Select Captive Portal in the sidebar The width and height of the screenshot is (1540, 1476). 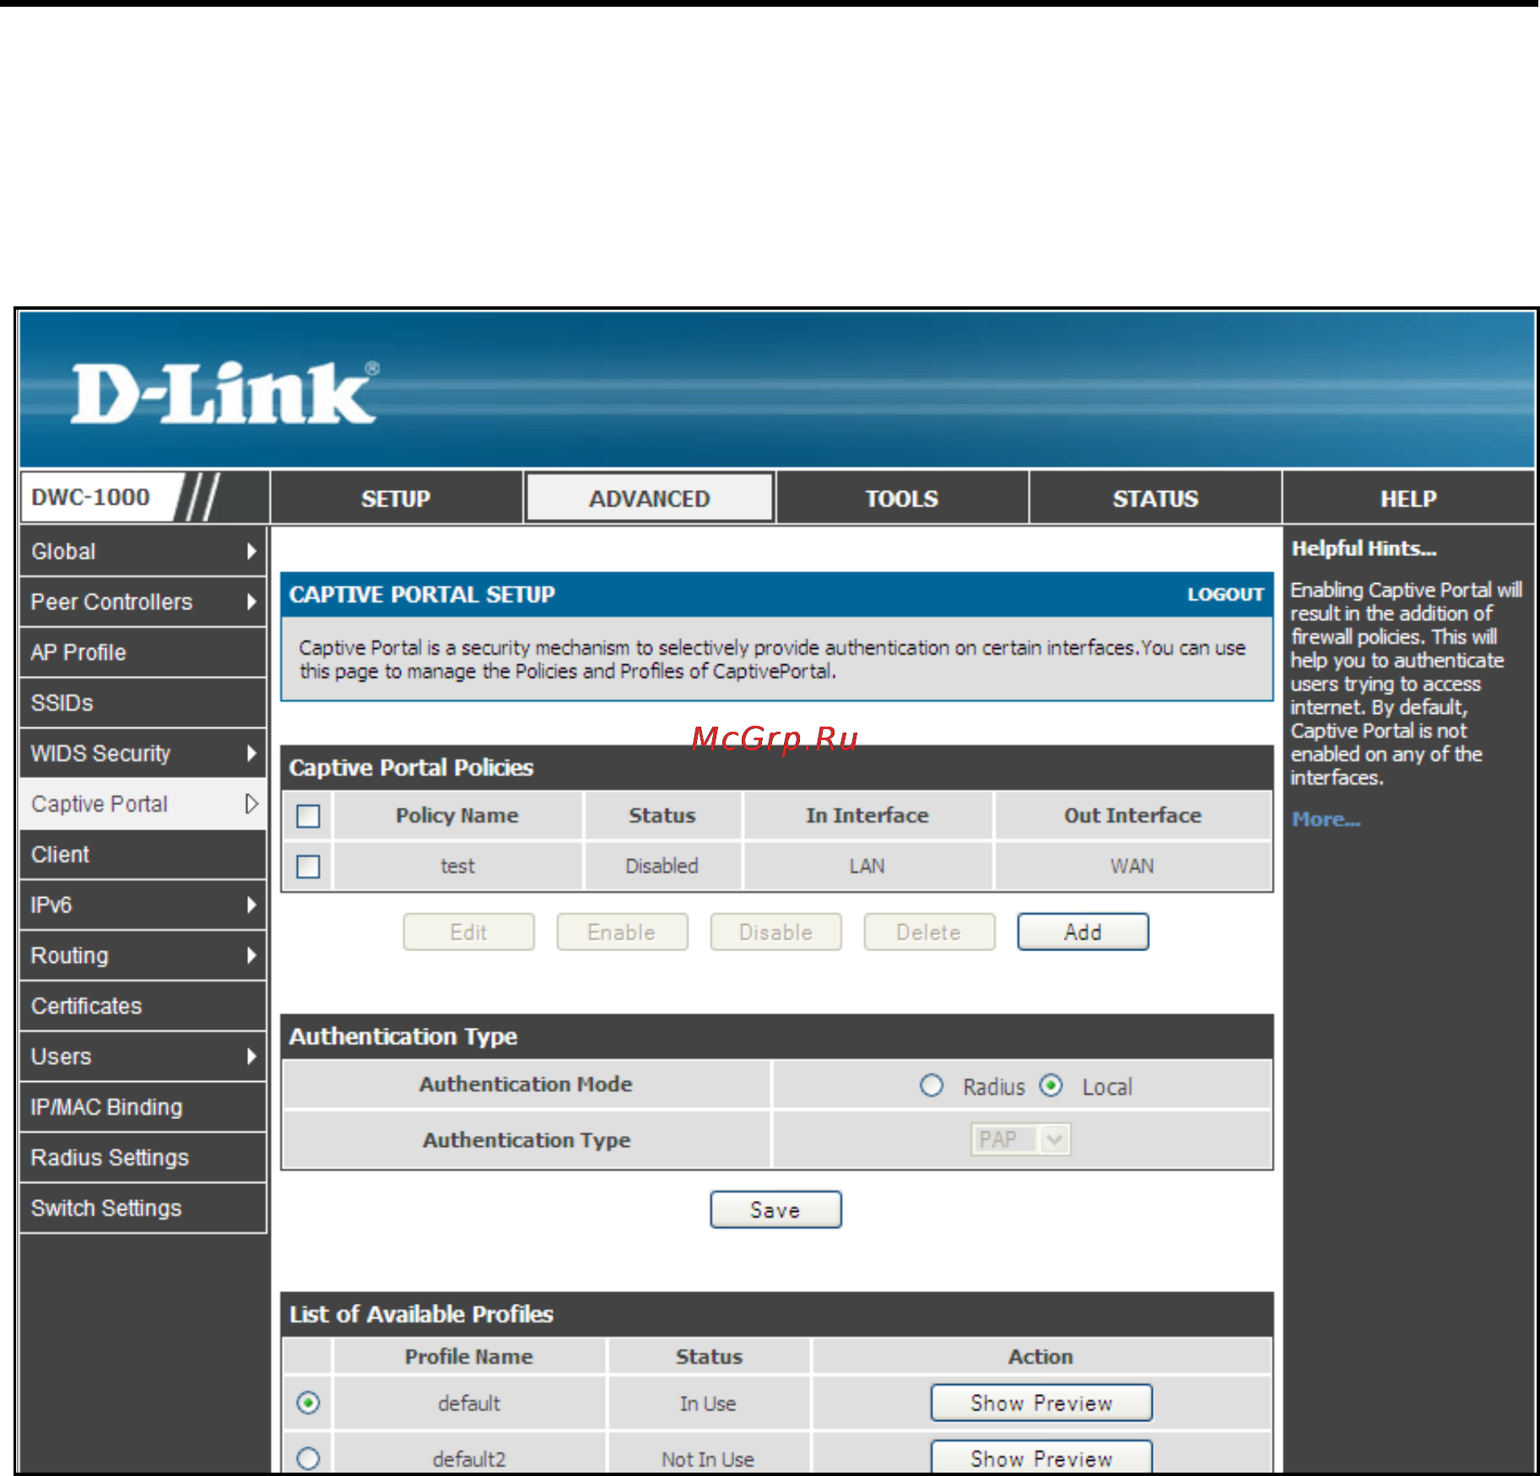(143, 803)
